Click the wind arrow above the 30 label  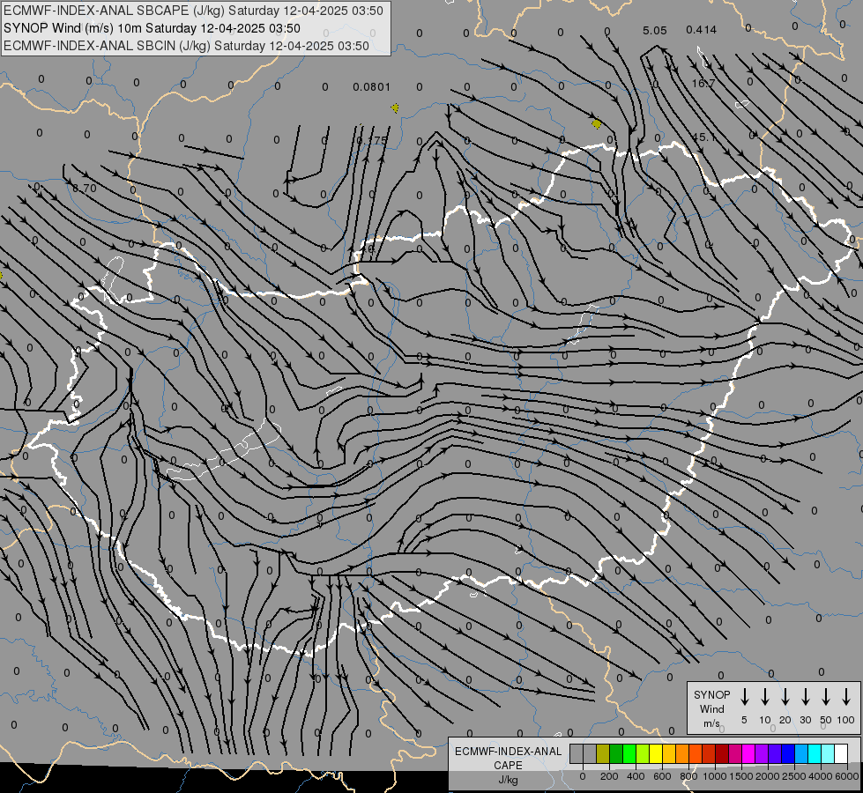coord(805,697)
